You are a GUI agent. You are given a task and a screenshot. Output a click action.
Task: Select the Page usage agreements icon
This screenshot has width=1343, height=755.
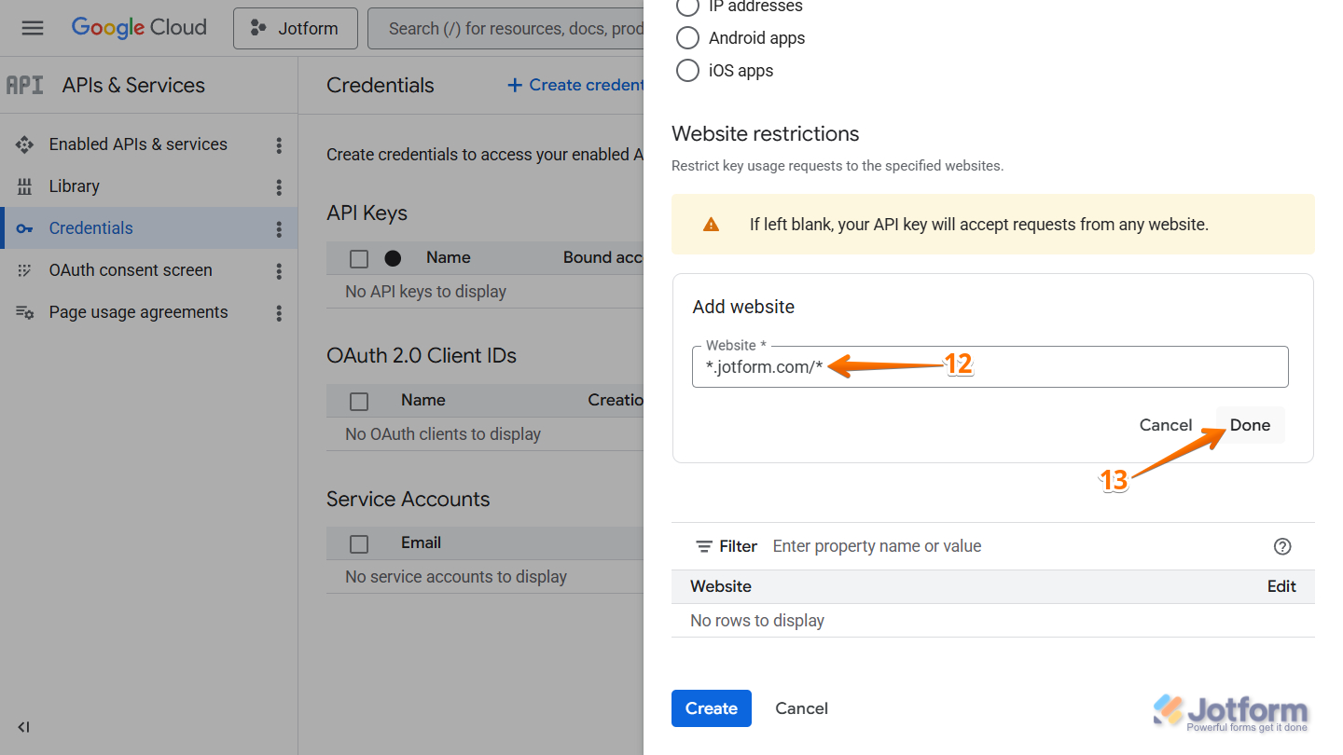pos(25,311)
